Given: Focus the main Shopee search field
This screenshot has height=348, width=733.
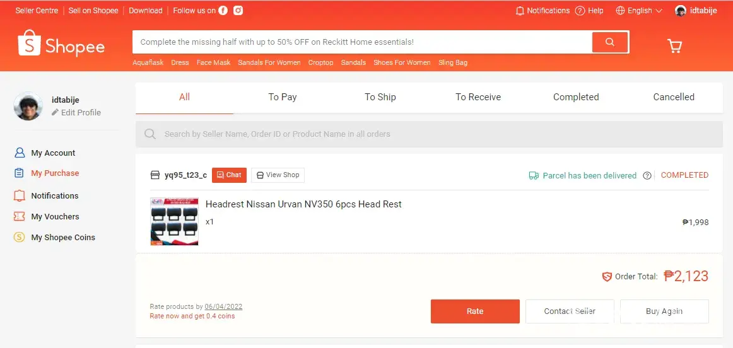Looking at the screenshot, I should (x=362, y=42).
